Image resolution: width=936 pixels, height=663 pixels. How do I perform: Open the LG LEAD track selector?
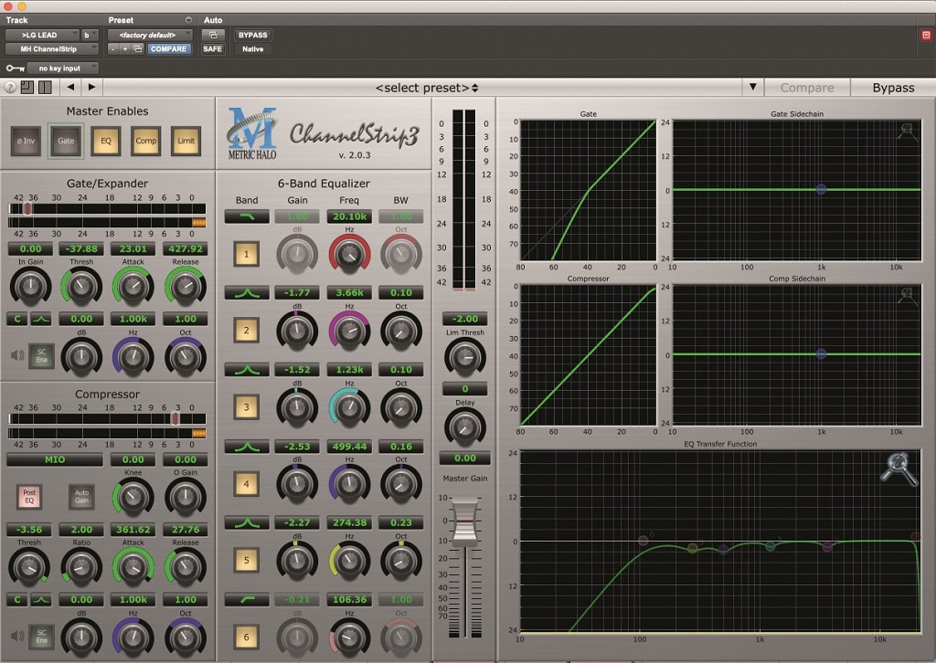[42, 36]
